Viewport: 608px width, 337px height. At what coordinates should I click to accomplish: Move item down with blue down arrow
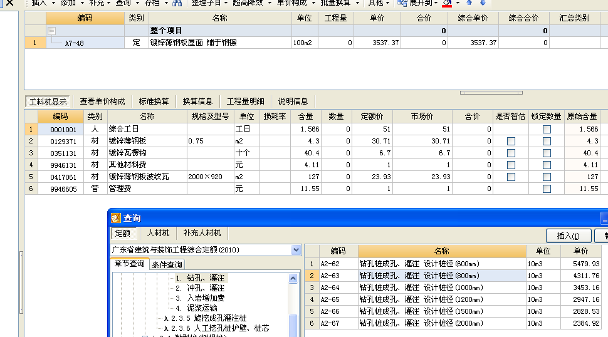coord(483,3)
